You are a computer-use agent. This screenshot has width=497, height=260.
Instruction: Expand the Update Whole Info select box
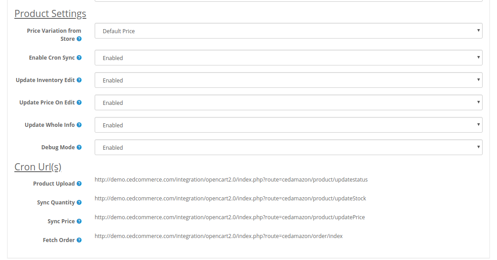pos(288,125)
